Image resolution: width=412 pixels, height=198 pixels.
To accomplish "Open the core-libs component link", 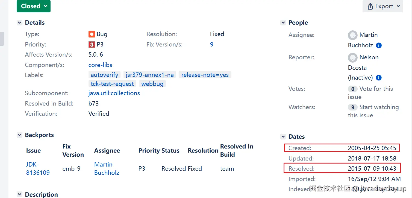I will click(x=100, y=65).
